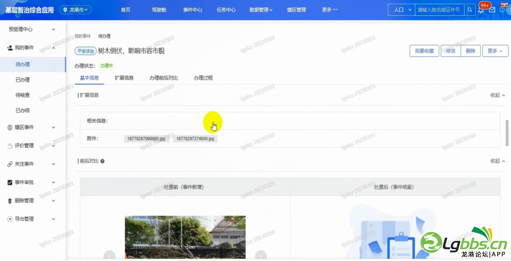Open attachment 16778287274800.jpg
The height and width of the screenshot is (261, 511).
[x=195, y=139]
